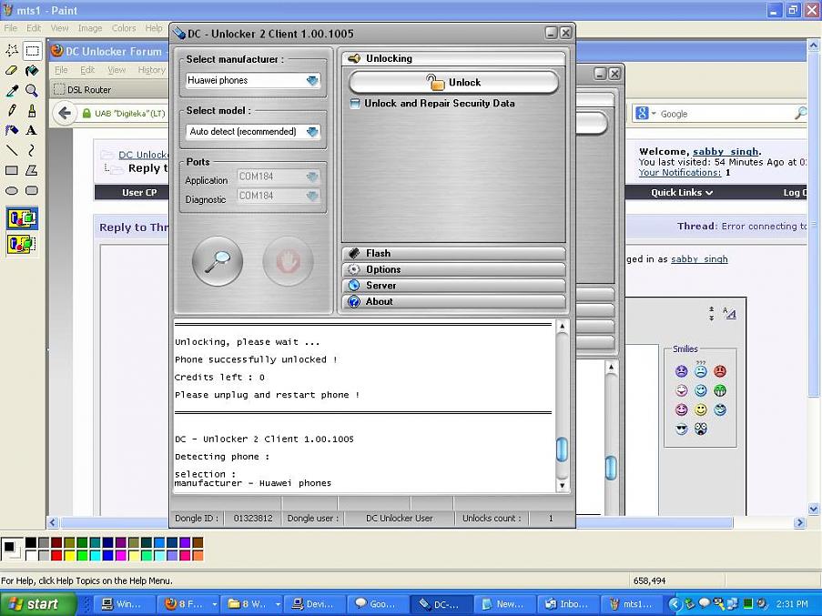Choose the Magnifier tool in Paint toolbox
This screenshot has height=616, width=822.
point(32,90)
